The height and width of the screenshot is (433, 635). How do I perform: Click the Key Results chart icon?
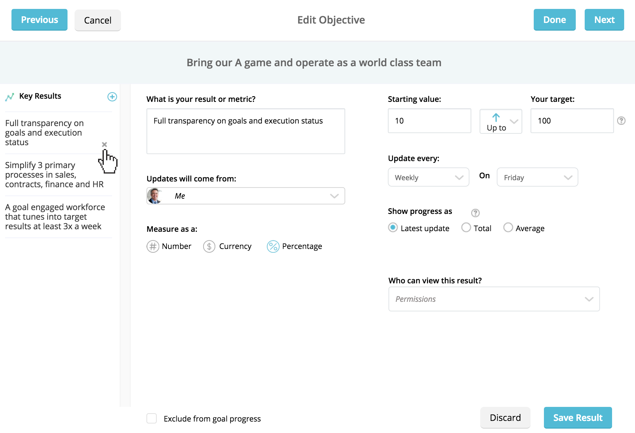10,97
